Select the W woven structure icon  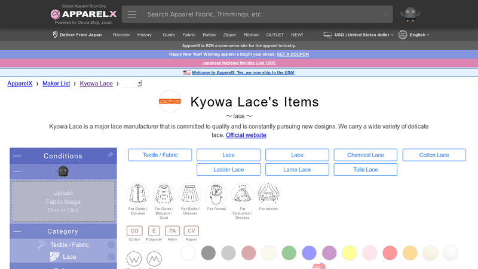click(134, 259)
